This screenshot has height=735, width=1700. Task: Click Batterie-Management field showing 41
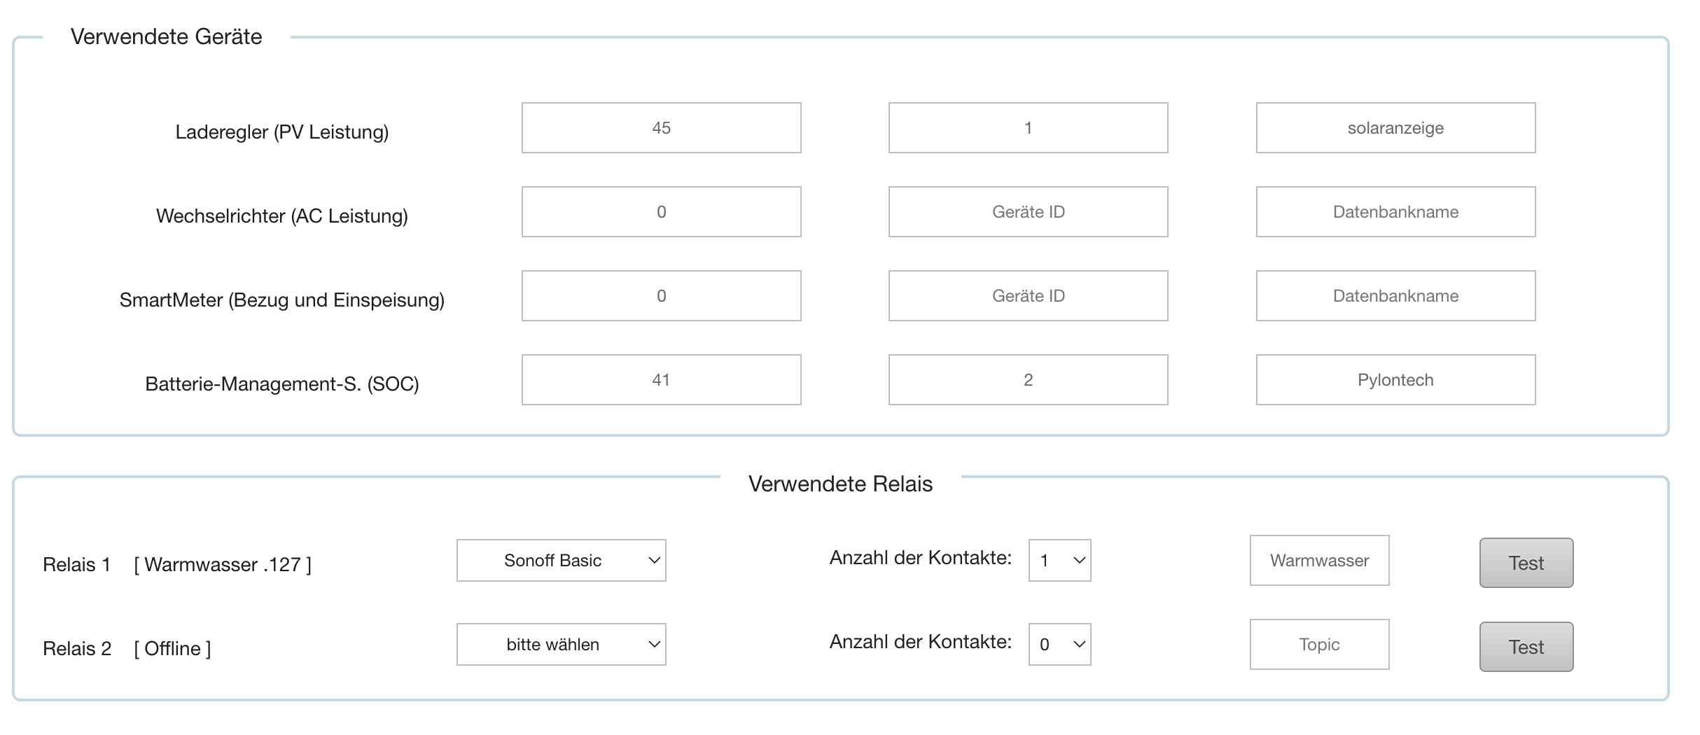click(x=661, y=380)
